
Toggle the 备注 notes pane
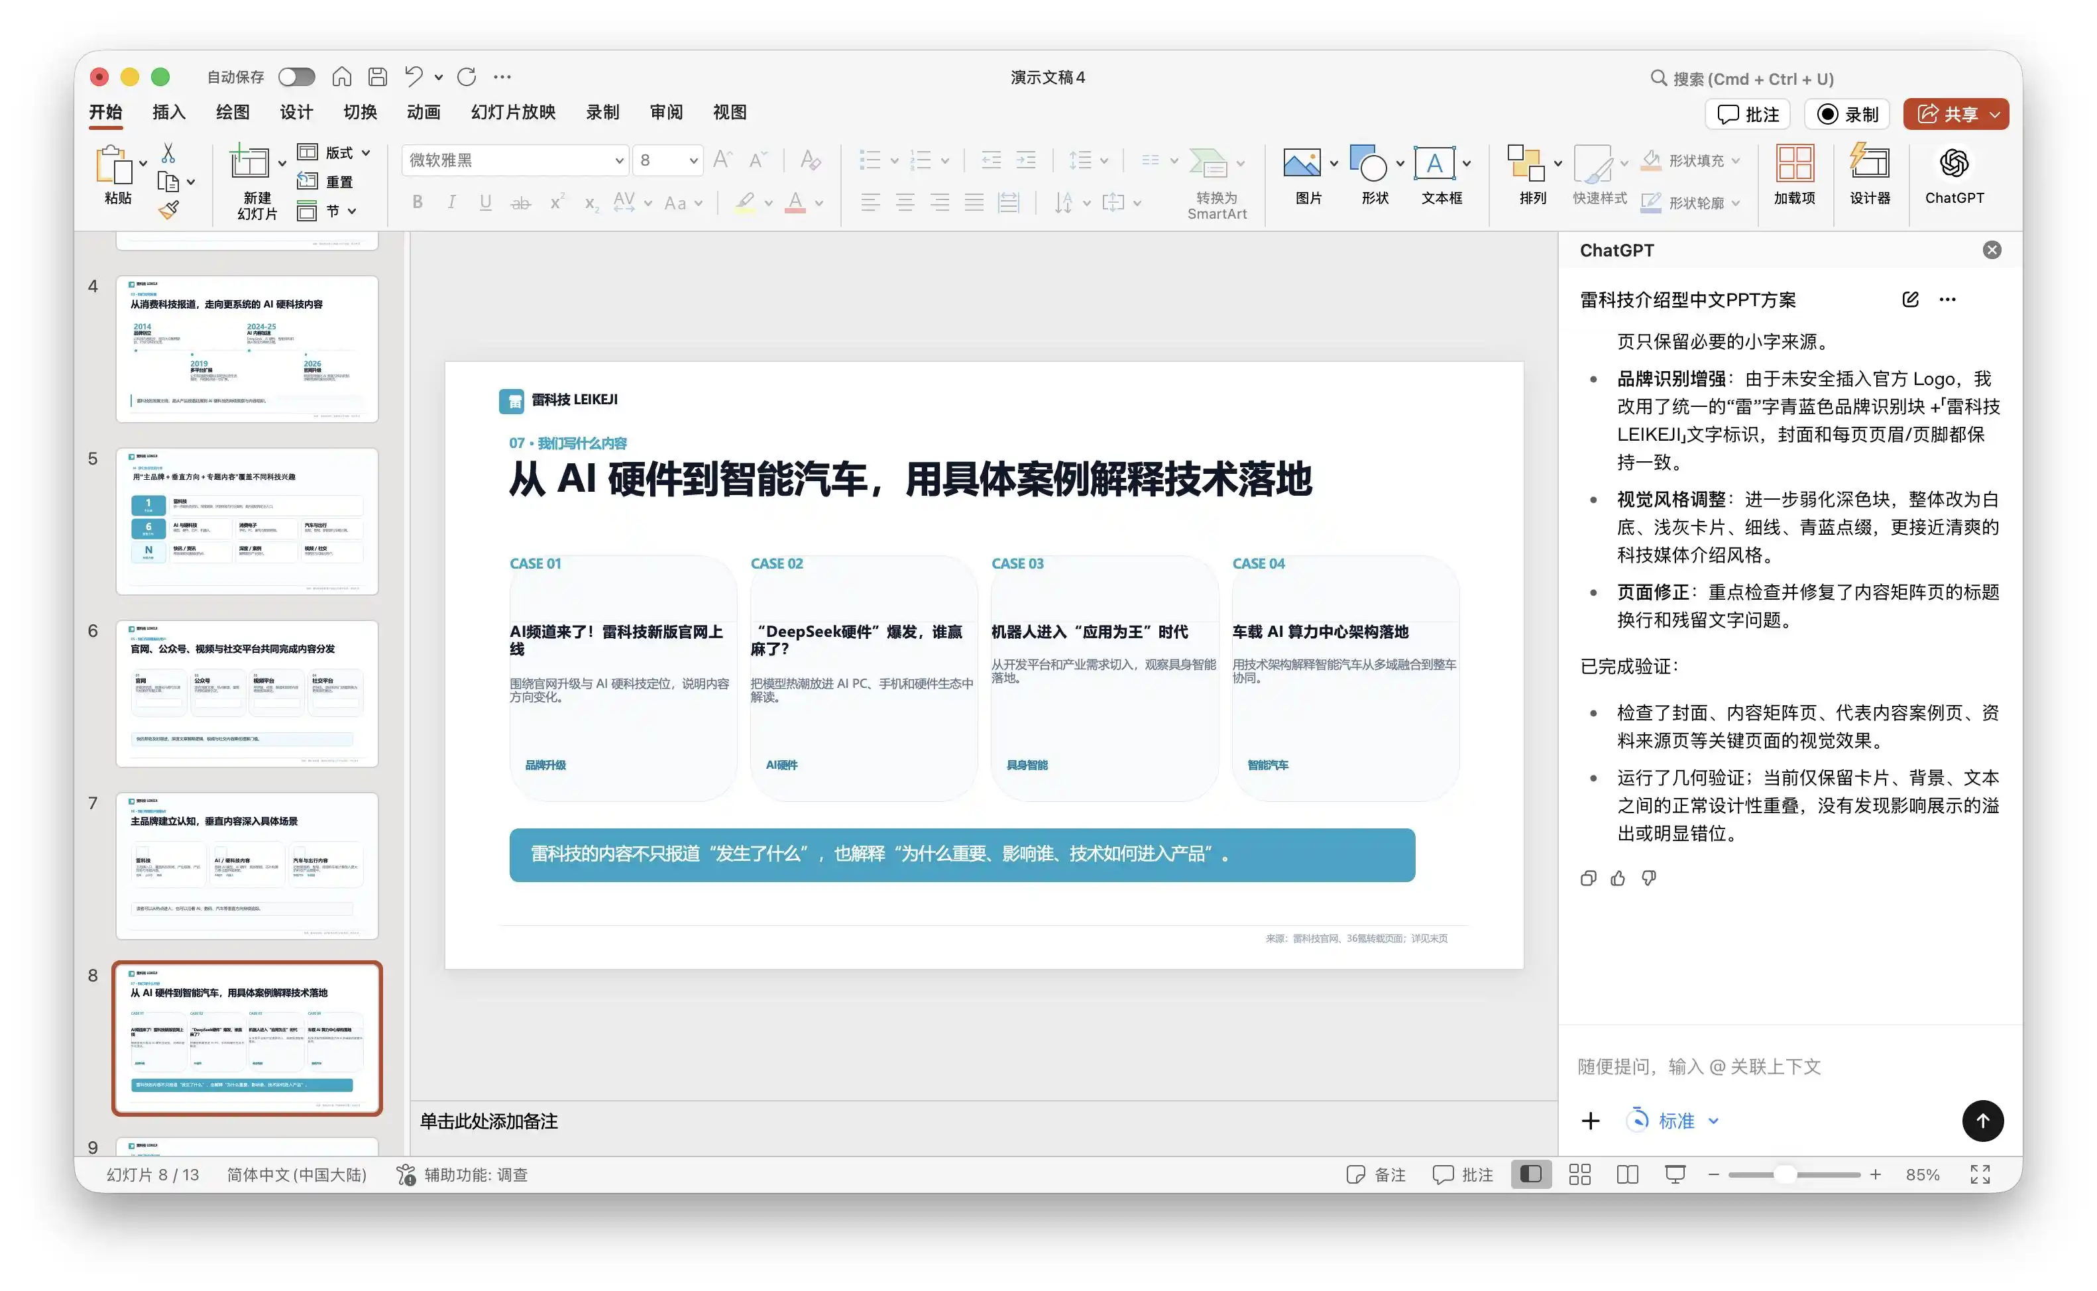(1375, 1175)
